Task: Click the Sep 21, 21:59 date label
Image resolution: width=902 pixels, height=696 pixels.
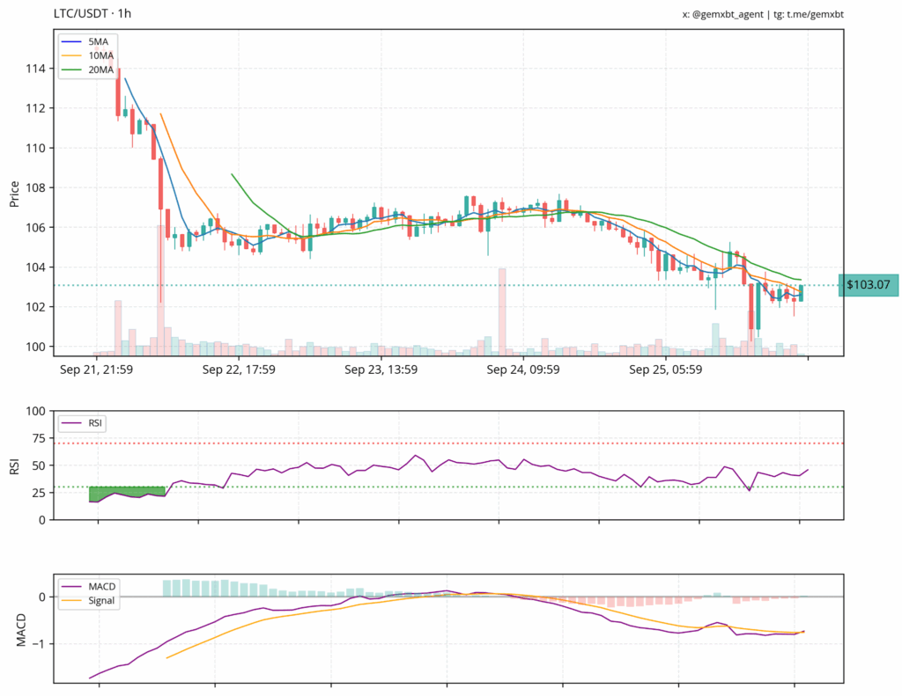Action: pyautogui.click(x=96, y=370)
